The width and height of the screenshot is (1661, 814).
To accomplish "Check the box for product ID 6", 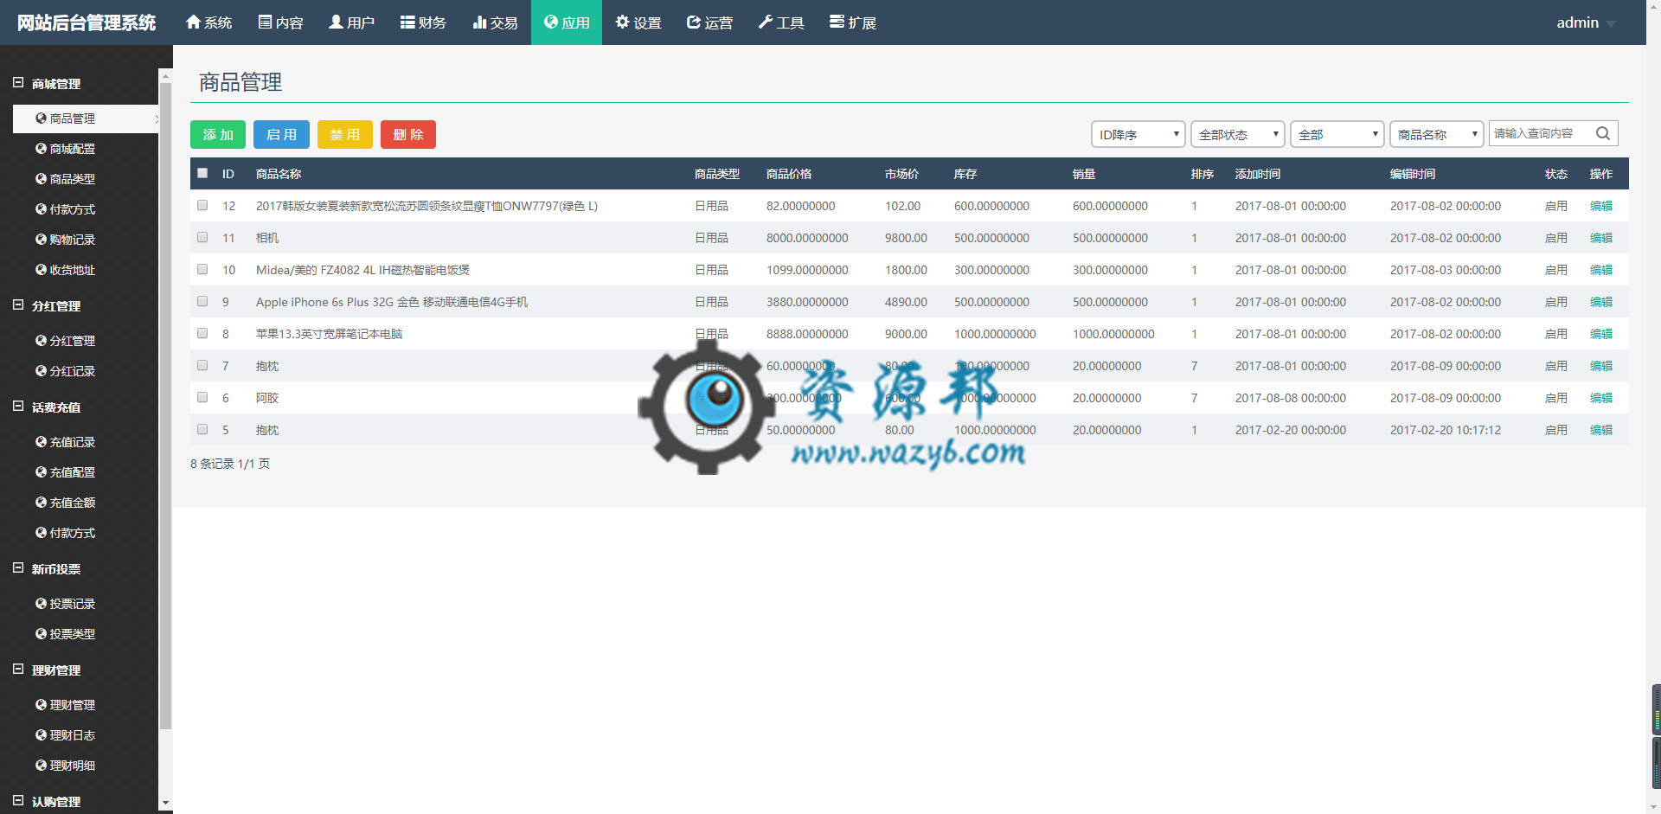I will click(x=202, y=397).
